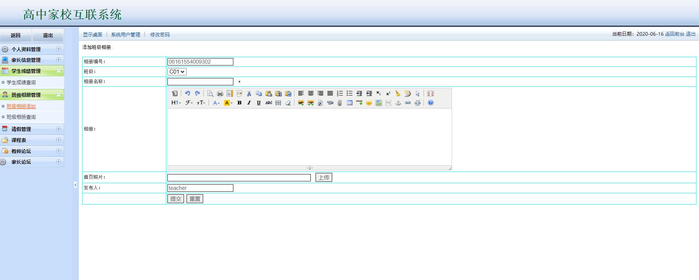Expand the 个人资料管理 section
The width and height of the screenshot is (699, 280).
(59, 49)
